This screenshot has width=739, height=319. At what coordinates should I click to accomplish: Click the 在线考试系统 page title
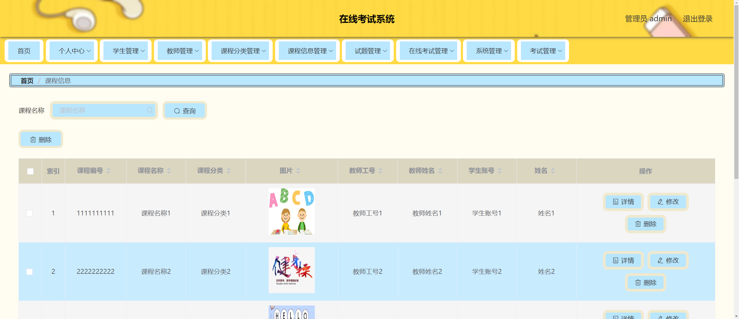[367, 19]
